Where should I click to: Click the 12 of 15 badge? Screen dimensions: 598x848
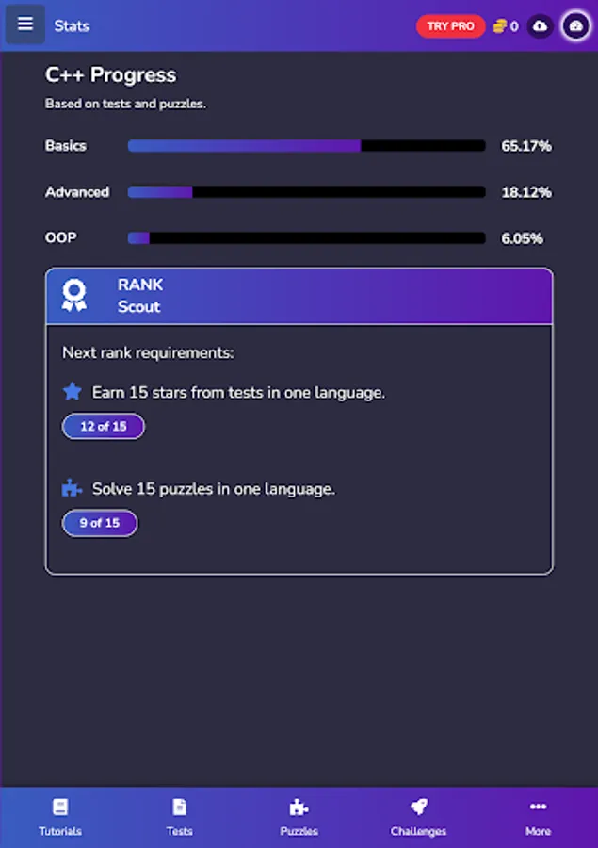[x=104, y=426]
